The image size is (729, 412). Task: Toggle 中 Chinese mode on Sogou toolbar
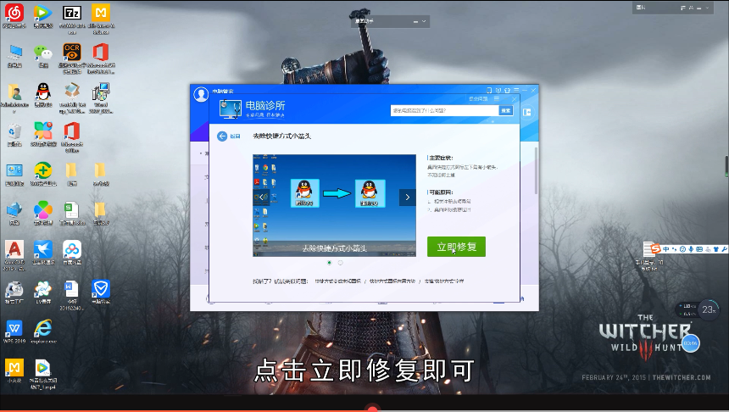(665, 249)
